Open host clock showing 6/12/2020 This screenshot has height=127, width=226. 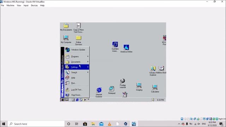click(212, 124)
